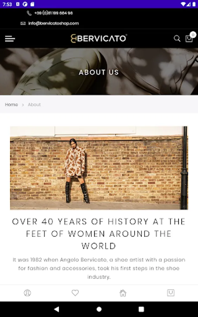Tap info@bervicatoshop.com email link
The image size is (198, 317).
(53, 24)
